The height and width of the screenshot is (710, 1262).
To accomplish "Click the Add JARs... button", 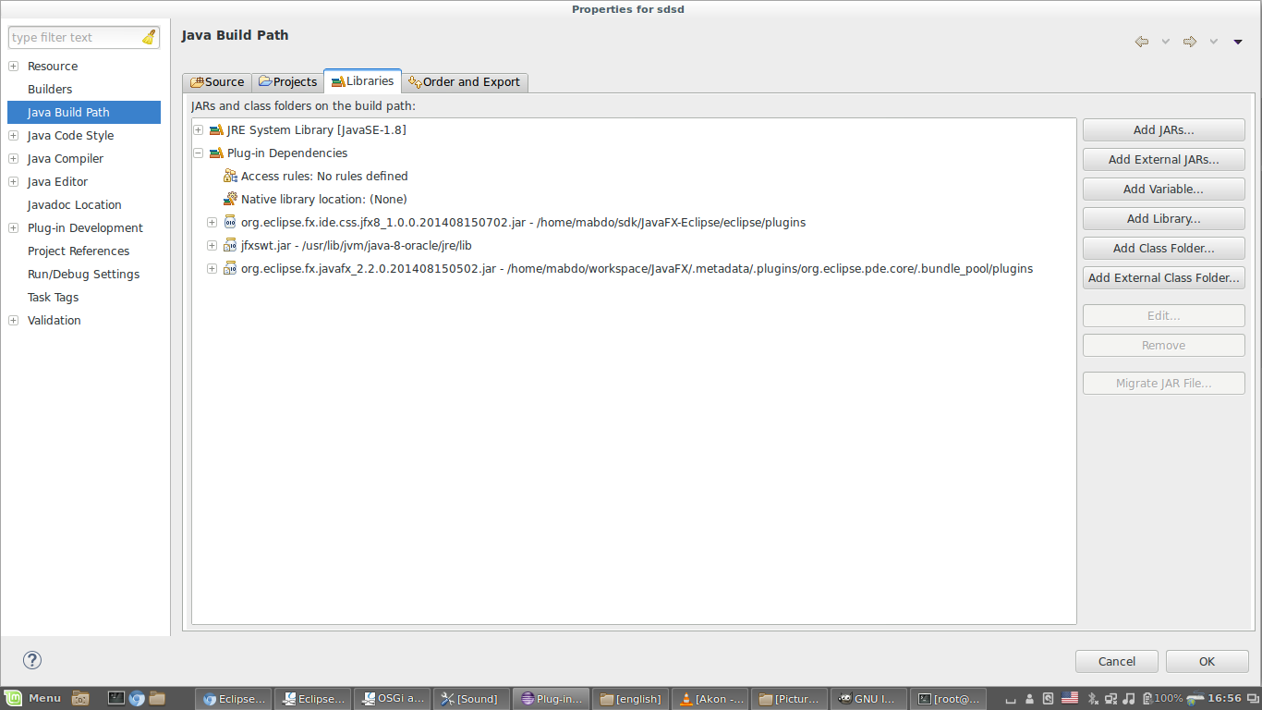I will [1164, 130].
